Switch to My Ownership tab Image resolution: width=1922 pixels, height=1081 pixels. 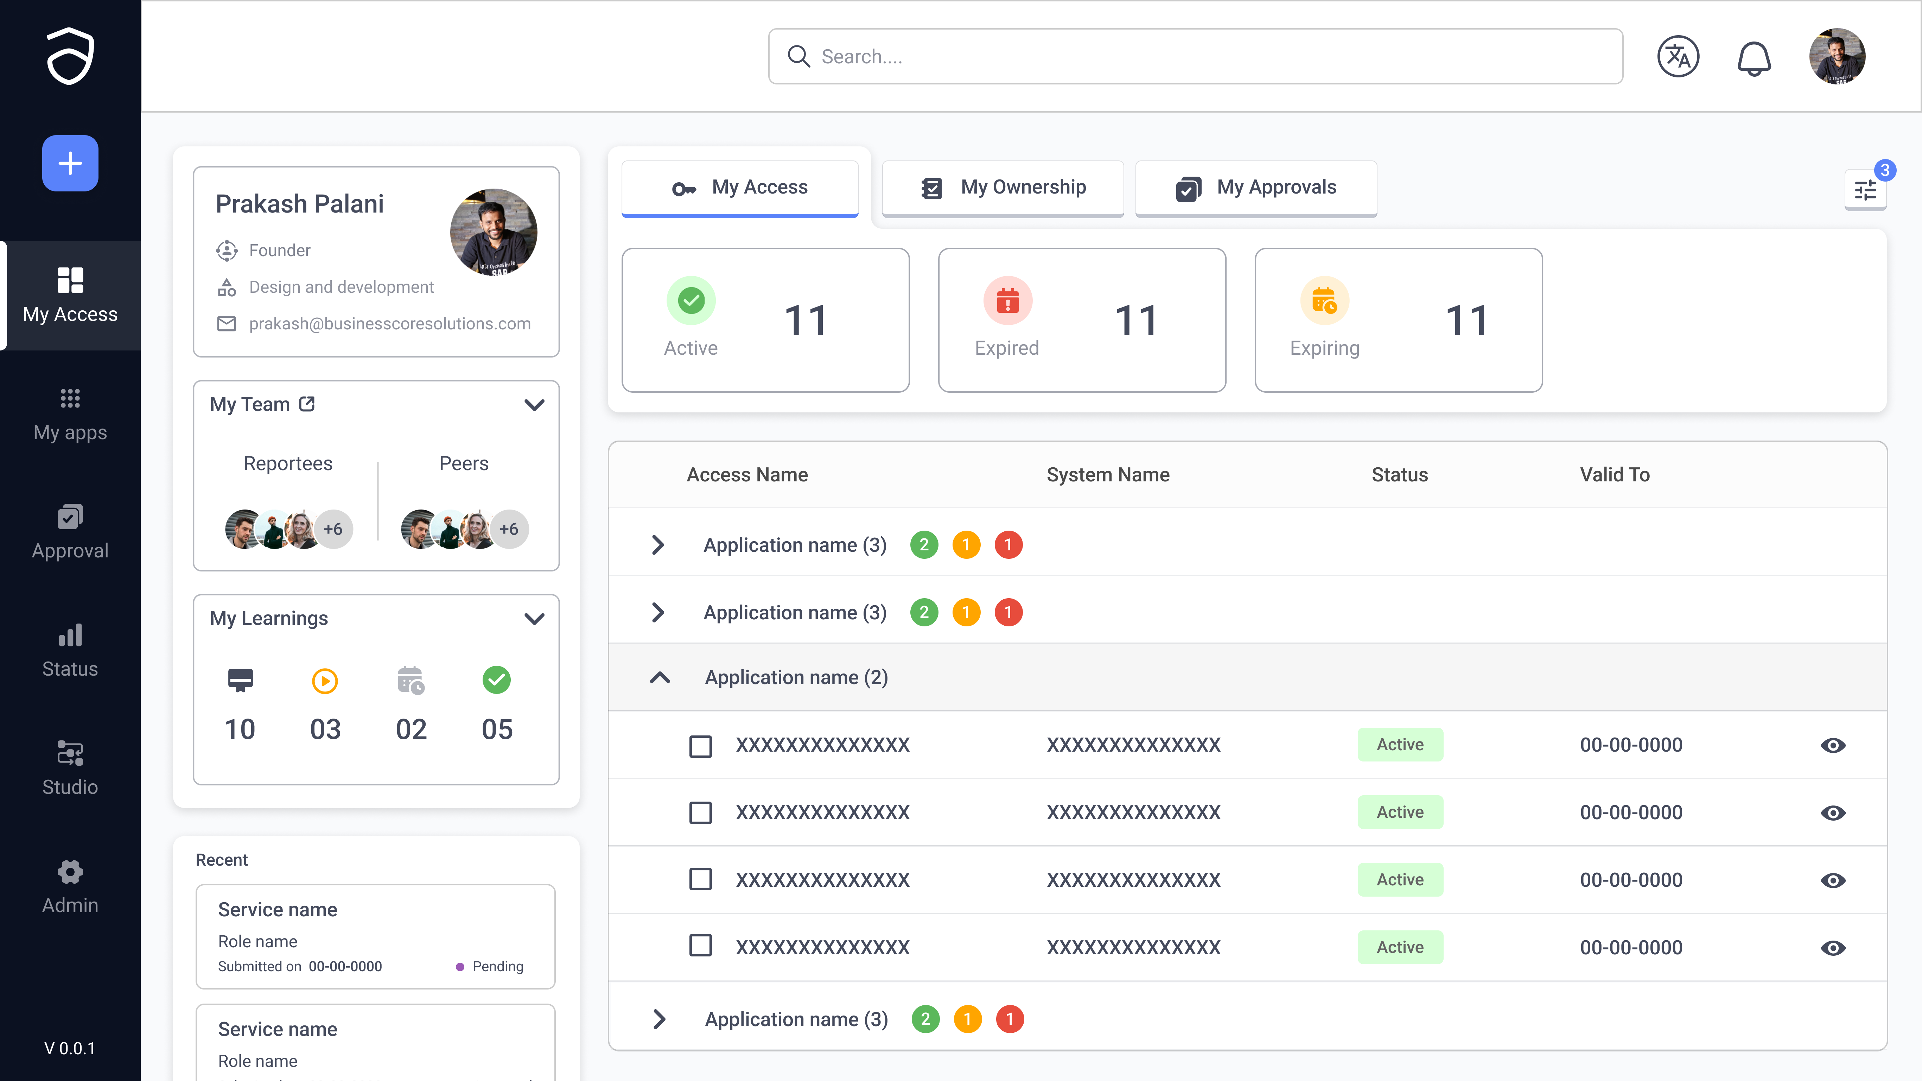tap(1003, 188)
